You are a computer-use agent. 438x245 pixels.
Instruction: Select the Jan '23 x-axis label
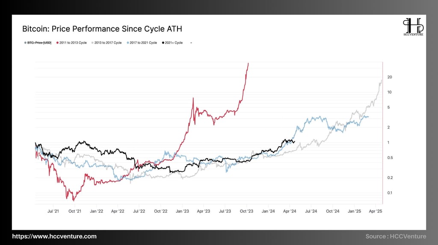click(182, 211)
